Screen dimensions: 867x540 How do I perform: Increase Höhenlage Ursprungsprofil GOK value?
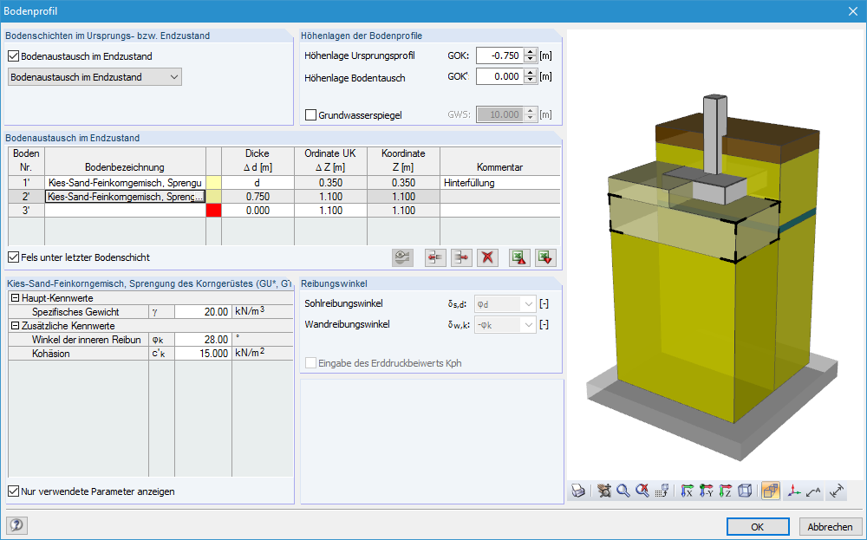(531, 52)
